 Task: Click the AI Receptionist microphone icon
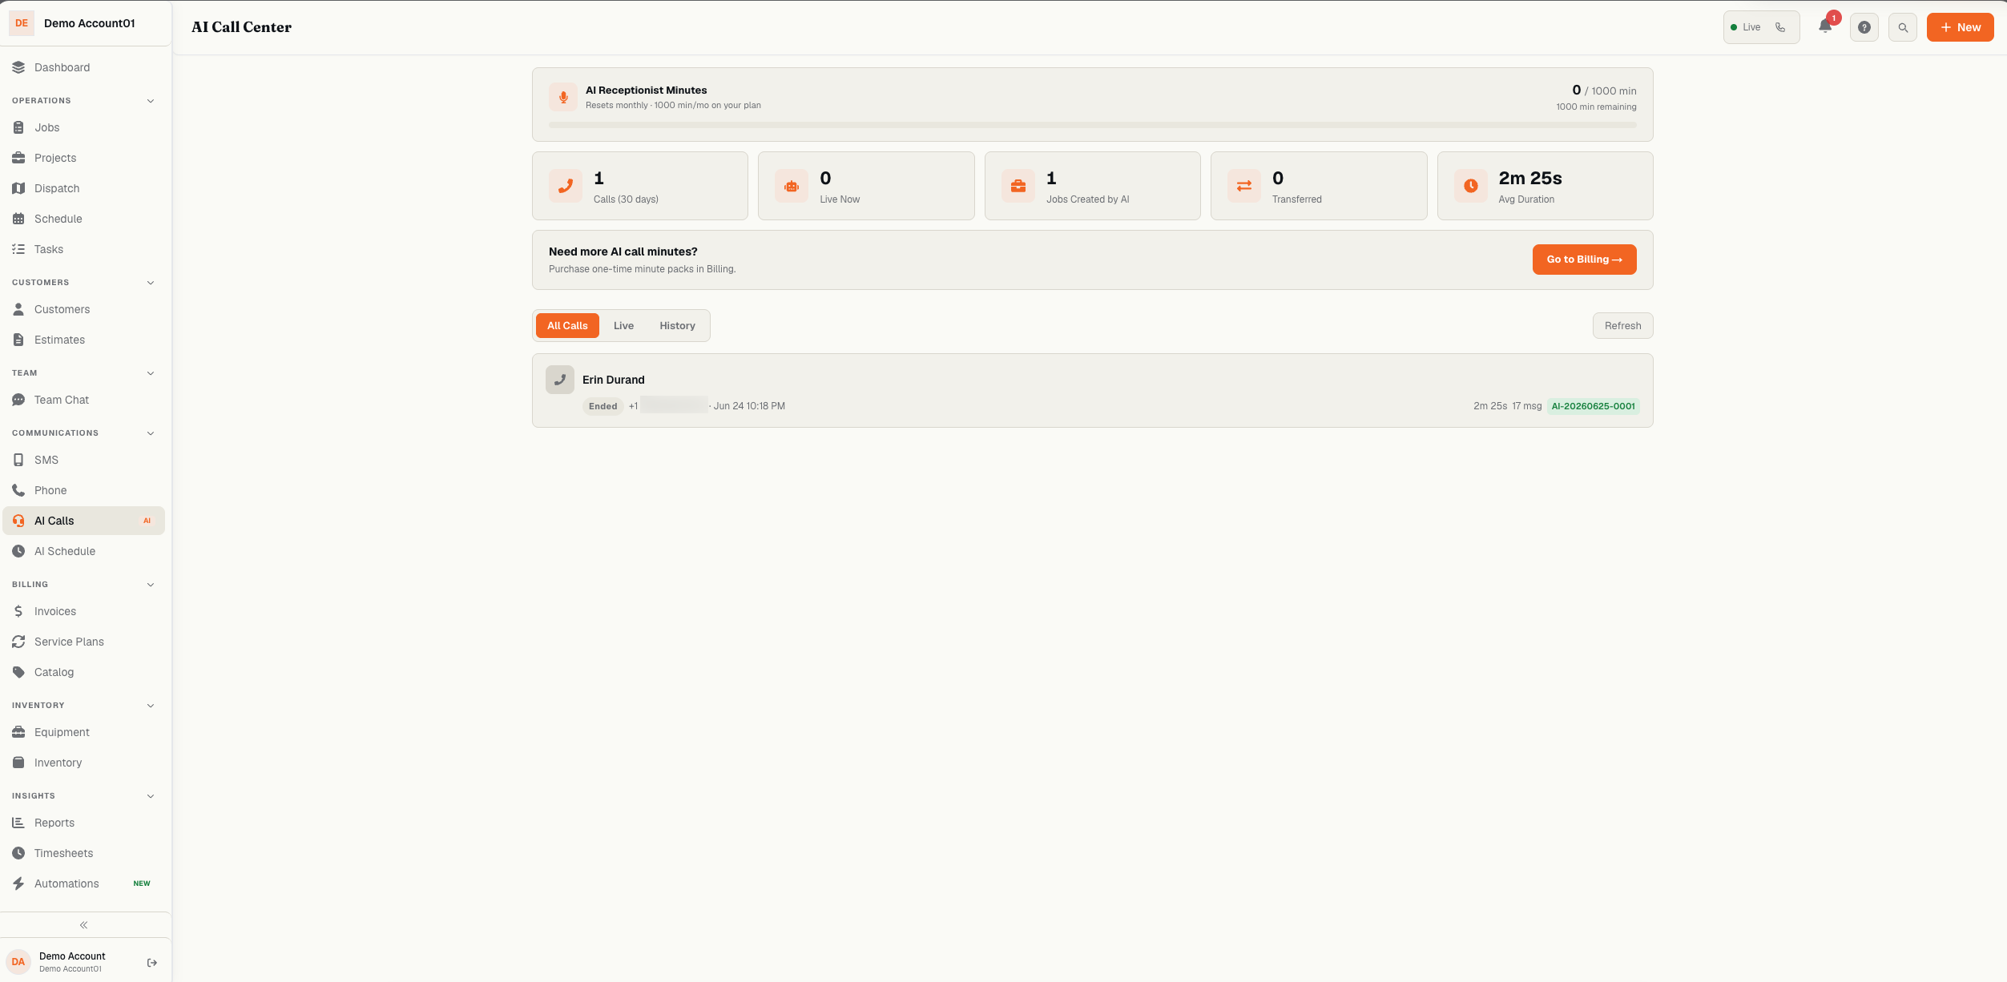tap(563, 97)
